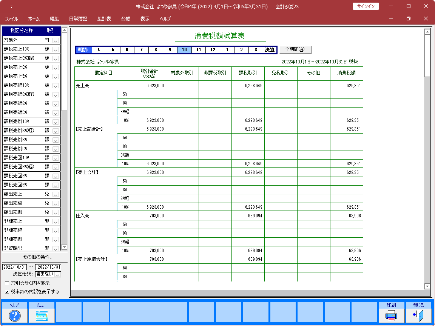This screenshot has width=435, height=326.
Task: Open the dropdown for the 課税売返10% row
Action: pyautogui.click(x=56, y=86)
